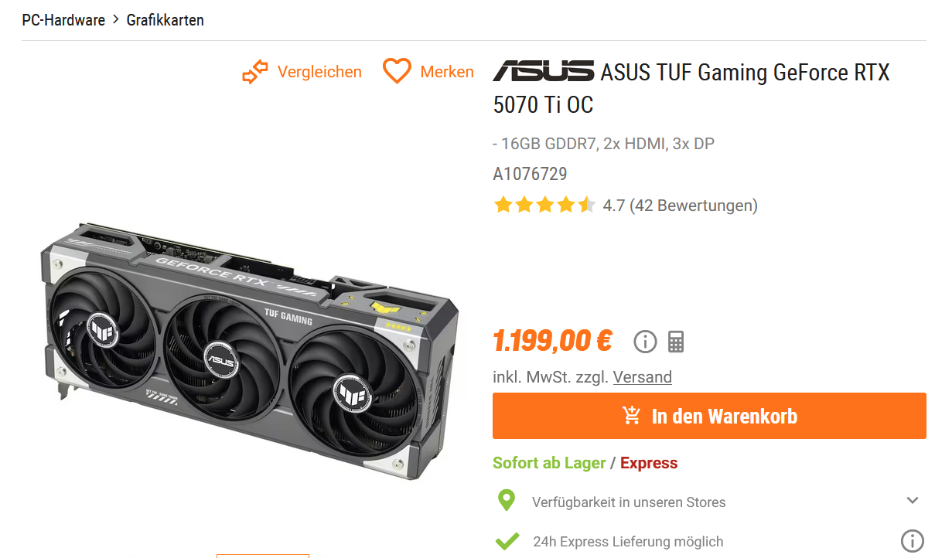The height and width of the screenshot is (558, 935).
Task: Expand Verfügbarkeit in unseren Stores
Action: coord(709,501)
